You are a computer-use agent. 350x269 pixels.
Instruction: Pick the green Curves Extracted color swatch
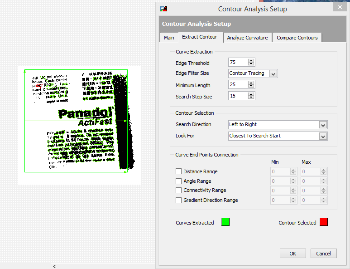pos(225,222)
